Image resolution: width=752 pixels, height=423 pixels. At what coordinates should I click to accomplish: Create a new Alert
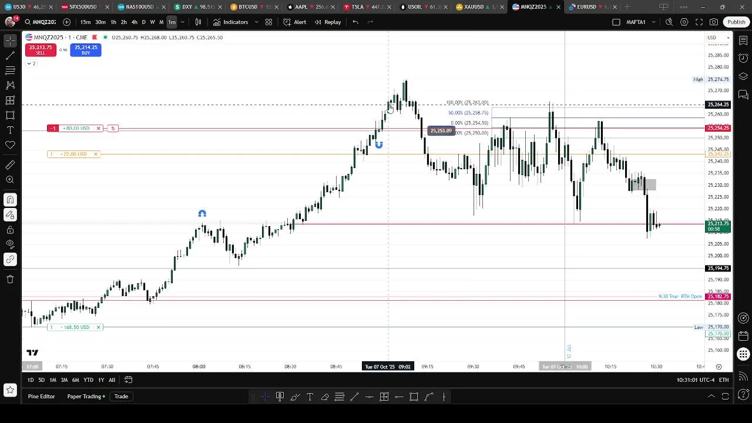294,22
